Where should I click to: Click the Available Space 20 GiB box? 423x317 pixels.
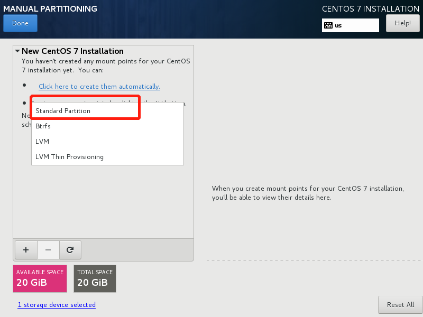click(x=40, y=278)
